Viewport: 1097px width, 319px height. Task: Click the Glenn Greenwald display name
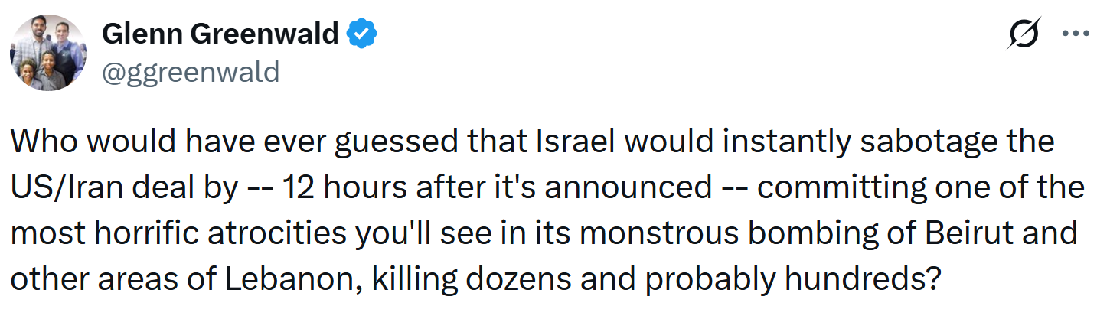click(x=220, y=34)
